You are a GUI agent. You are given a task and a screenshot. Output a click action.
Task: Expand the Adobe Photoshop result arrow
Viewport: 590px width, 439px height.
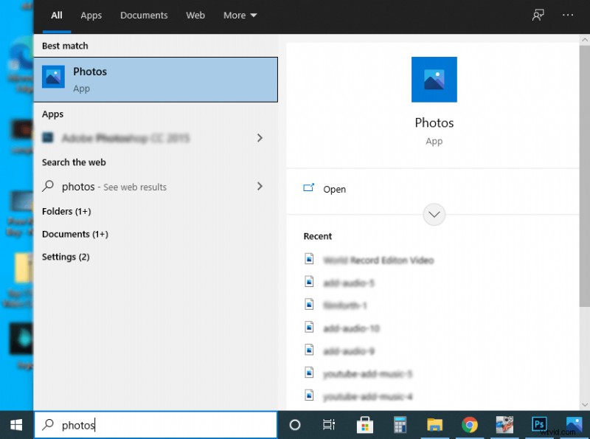click(x=260, y=137)
